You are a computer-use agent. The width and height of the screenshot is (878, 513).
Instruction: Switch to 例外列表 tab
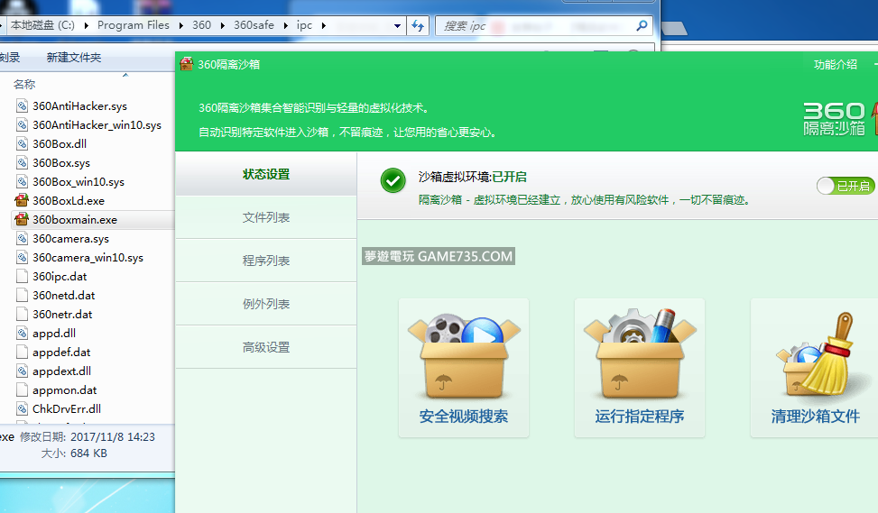coord(266,304)
